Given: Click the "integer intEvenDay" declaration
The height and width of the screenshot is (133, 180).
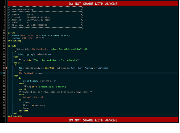Looking at the screenshot, I should [23, 38].
